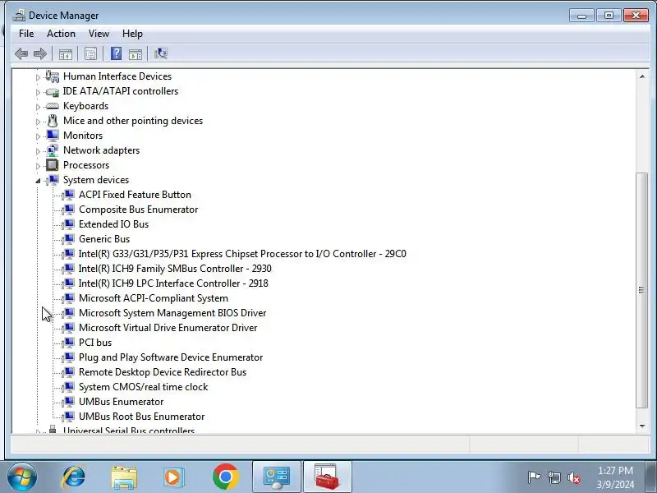Open Windows Media Player from the taskbar
657x493 pixels.
pyautogui.click(x=174, y=477)
